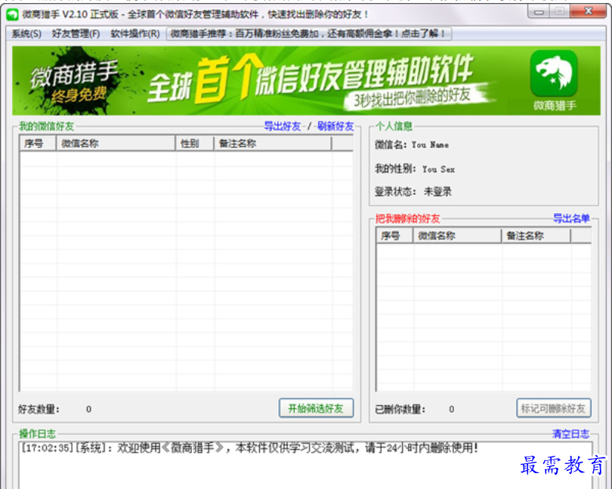Sort friends list by 序号 column header
The width and height of the screenshot is (612, 489).
[39, 144]
